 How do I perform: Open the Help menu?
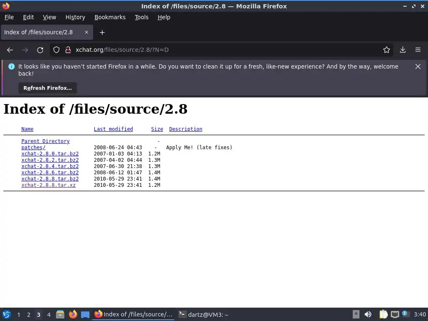164,17
